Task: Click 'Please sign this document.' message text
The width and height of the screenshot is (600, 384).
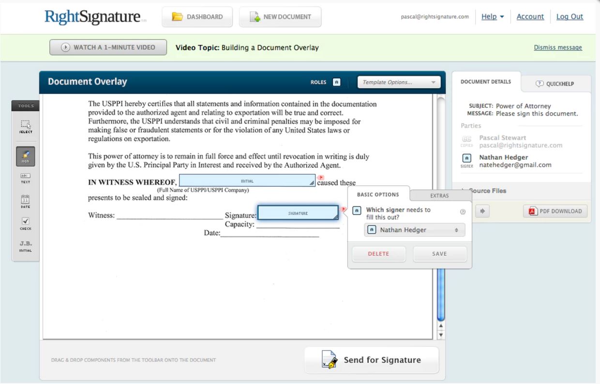Action: click(537, 114)
